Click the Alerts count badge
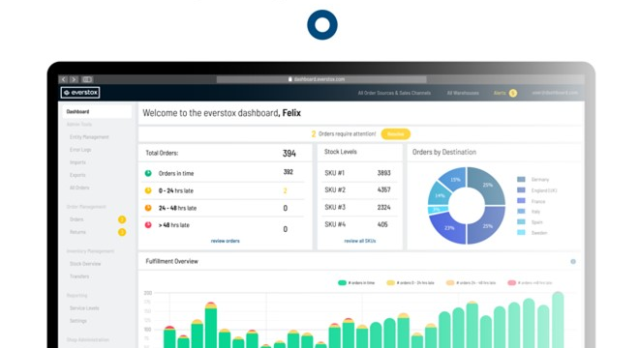 (x=513, y=94)
